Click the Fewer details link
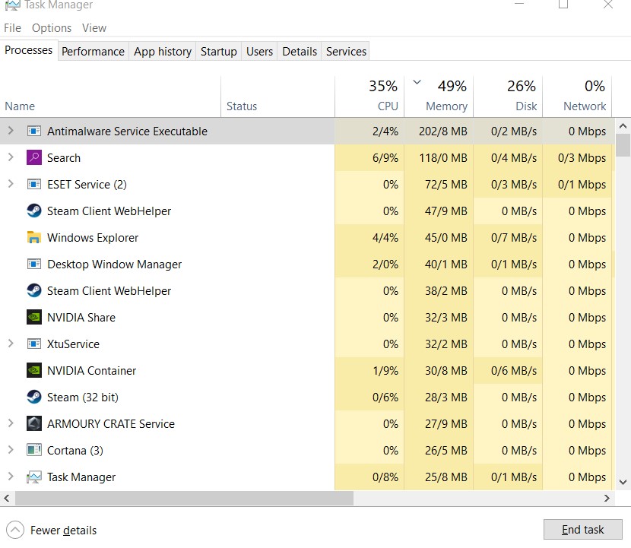 (64, 531)
